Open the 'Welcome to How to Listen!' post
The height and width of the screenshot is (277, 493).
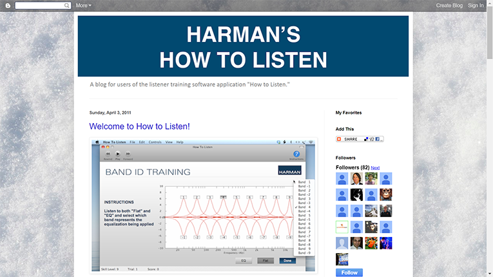[140, 126]
